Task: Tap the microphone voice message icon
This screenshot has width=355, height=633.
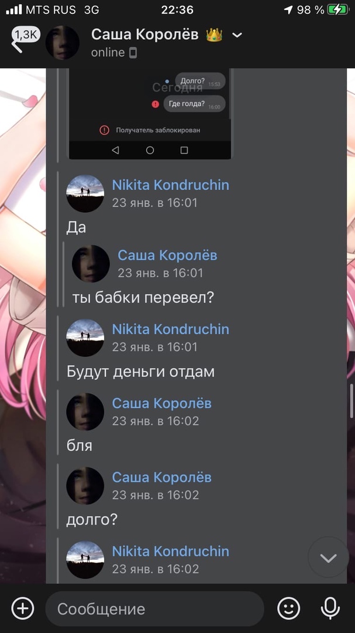Action: 330,608
